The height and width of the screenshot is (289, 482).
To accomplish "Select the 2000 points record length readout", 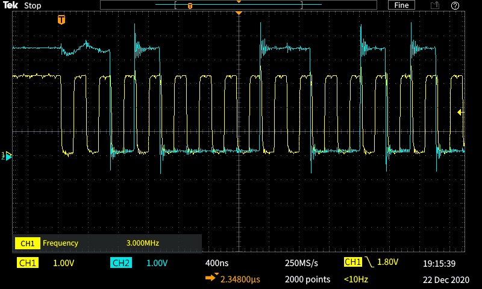I will 307,279.
